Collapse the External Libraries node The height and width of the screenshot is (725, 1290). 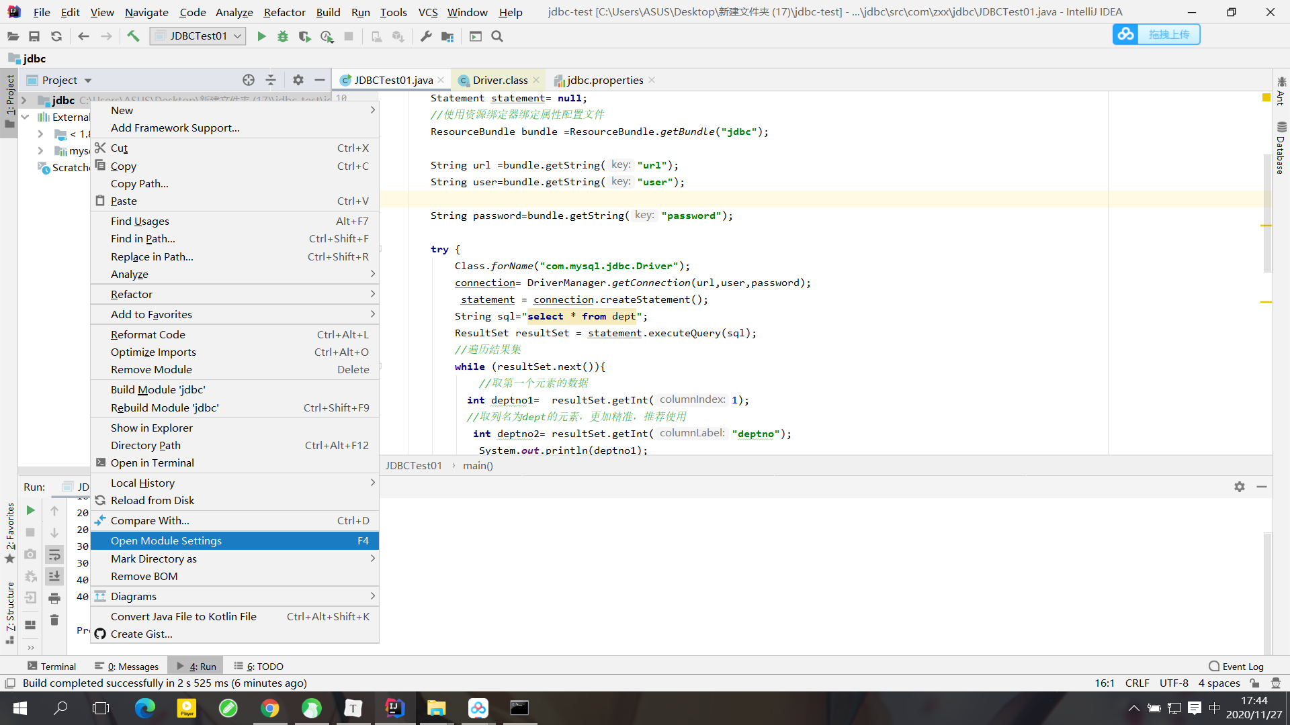(25, 117)
